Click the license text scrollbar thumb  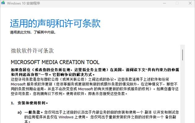pos(182,55)
